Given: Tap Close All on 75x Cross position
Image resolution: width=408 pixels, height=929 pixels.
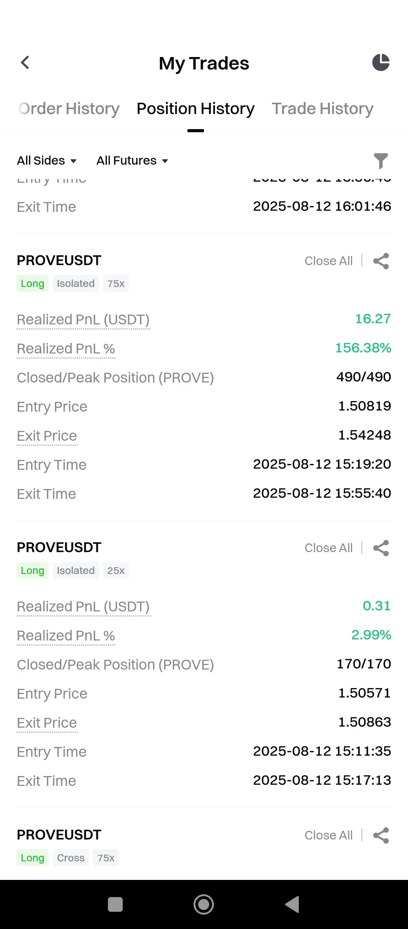Looking at the screenshot, I should coord(329,835).
